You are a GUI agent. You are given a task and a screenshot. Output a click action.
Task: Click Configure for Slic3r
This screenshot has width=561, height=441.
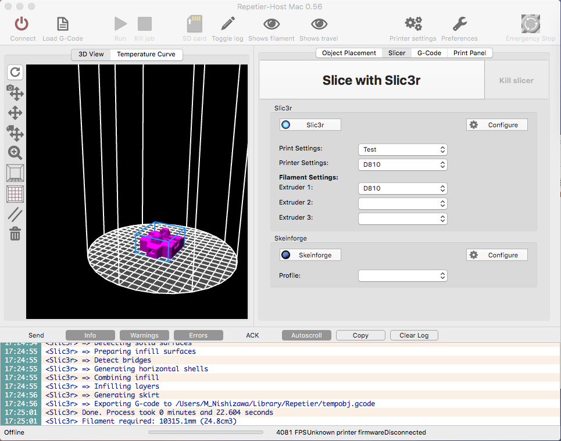496,125
